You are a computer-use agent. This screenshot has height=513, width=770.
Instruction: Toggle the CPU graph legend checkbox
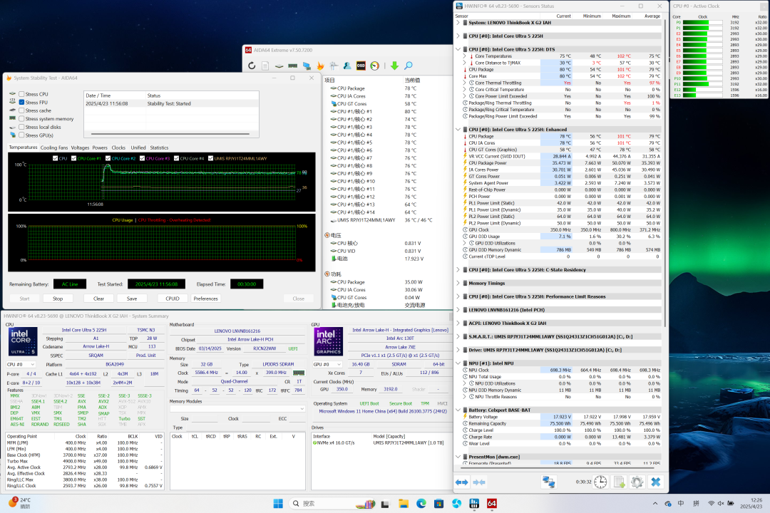point(55,159)
